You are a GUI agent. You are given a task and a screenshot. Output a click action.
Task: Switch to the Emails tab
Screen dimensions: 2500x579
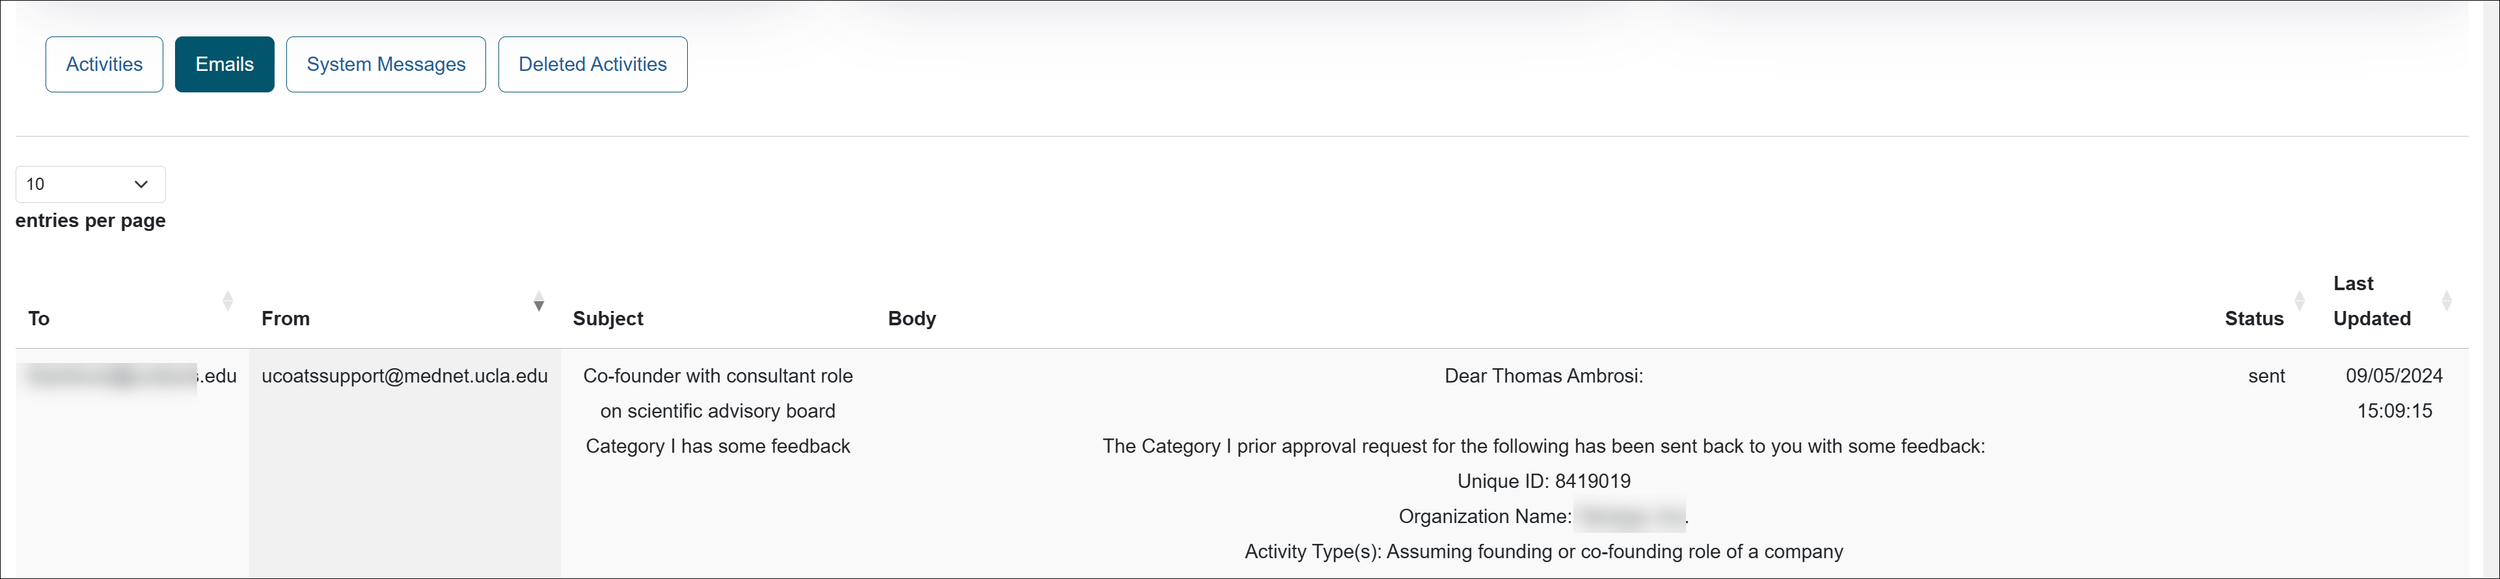pos(224,65)
